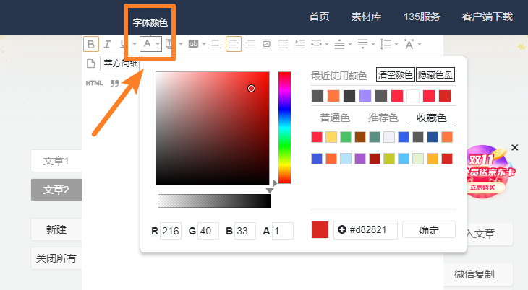Expand the spacing after dropdown arrow
The width and height of the screenshot is (528, 290).
pyautogui.click(x=373, y=44)
